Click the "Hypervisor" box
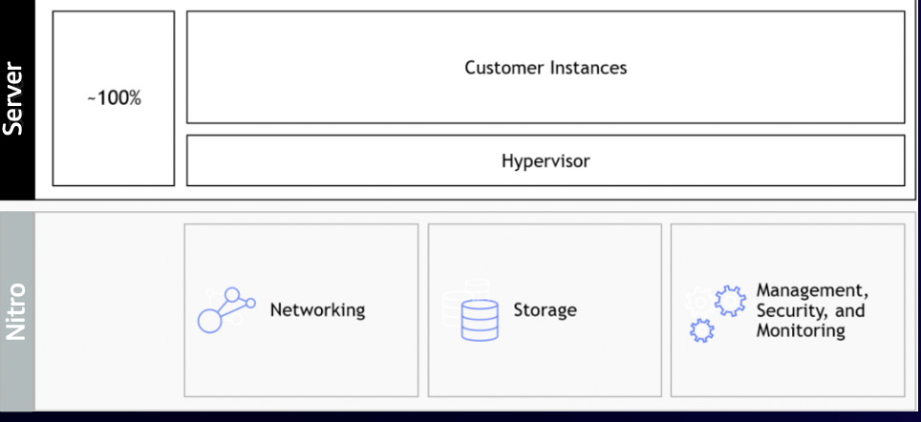The width and height of the screenshot is (921, 422). [x=545, y=160]
